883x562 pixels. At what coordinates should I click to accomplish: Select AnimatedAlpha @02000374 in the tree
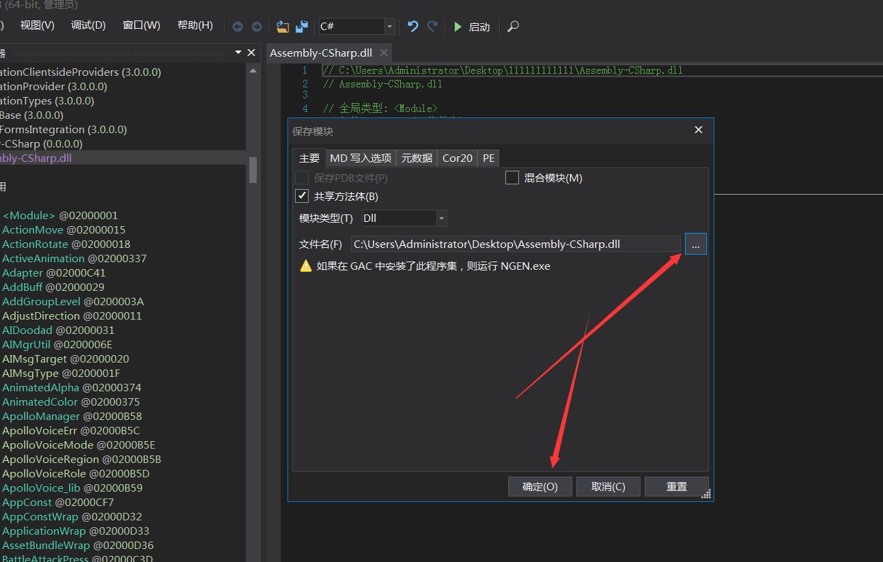72,387
